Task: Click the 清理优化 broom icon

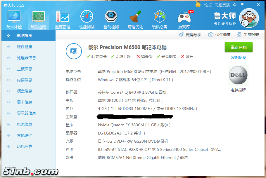Action: pyautogui.click(x=135, y=19)
